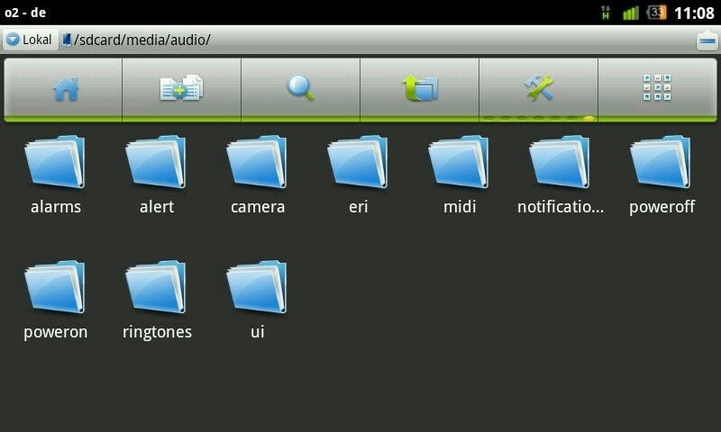Tap the New file/folder toolbar icon
Viewport: 721px width, 432px height.
point(181,87)
